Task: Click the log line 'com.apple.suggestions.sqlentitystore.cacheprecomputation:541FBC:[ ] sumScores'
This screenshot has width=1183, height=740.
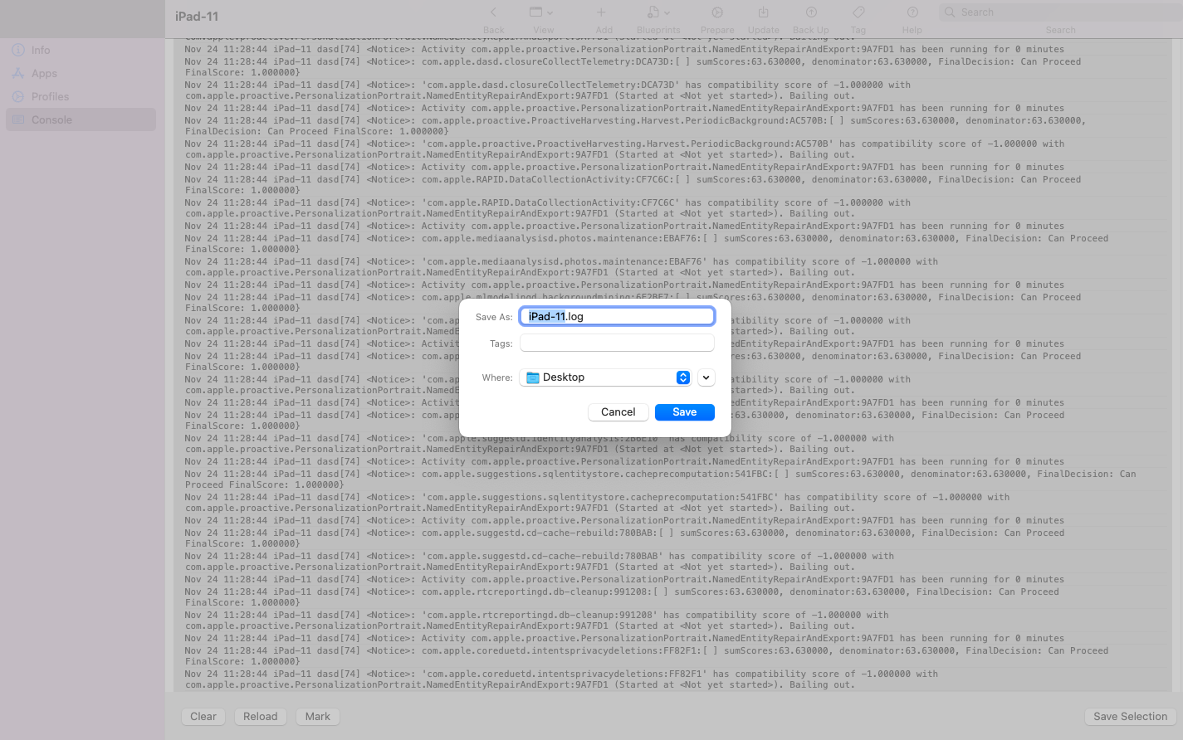Action: click(x=660, y=480)
